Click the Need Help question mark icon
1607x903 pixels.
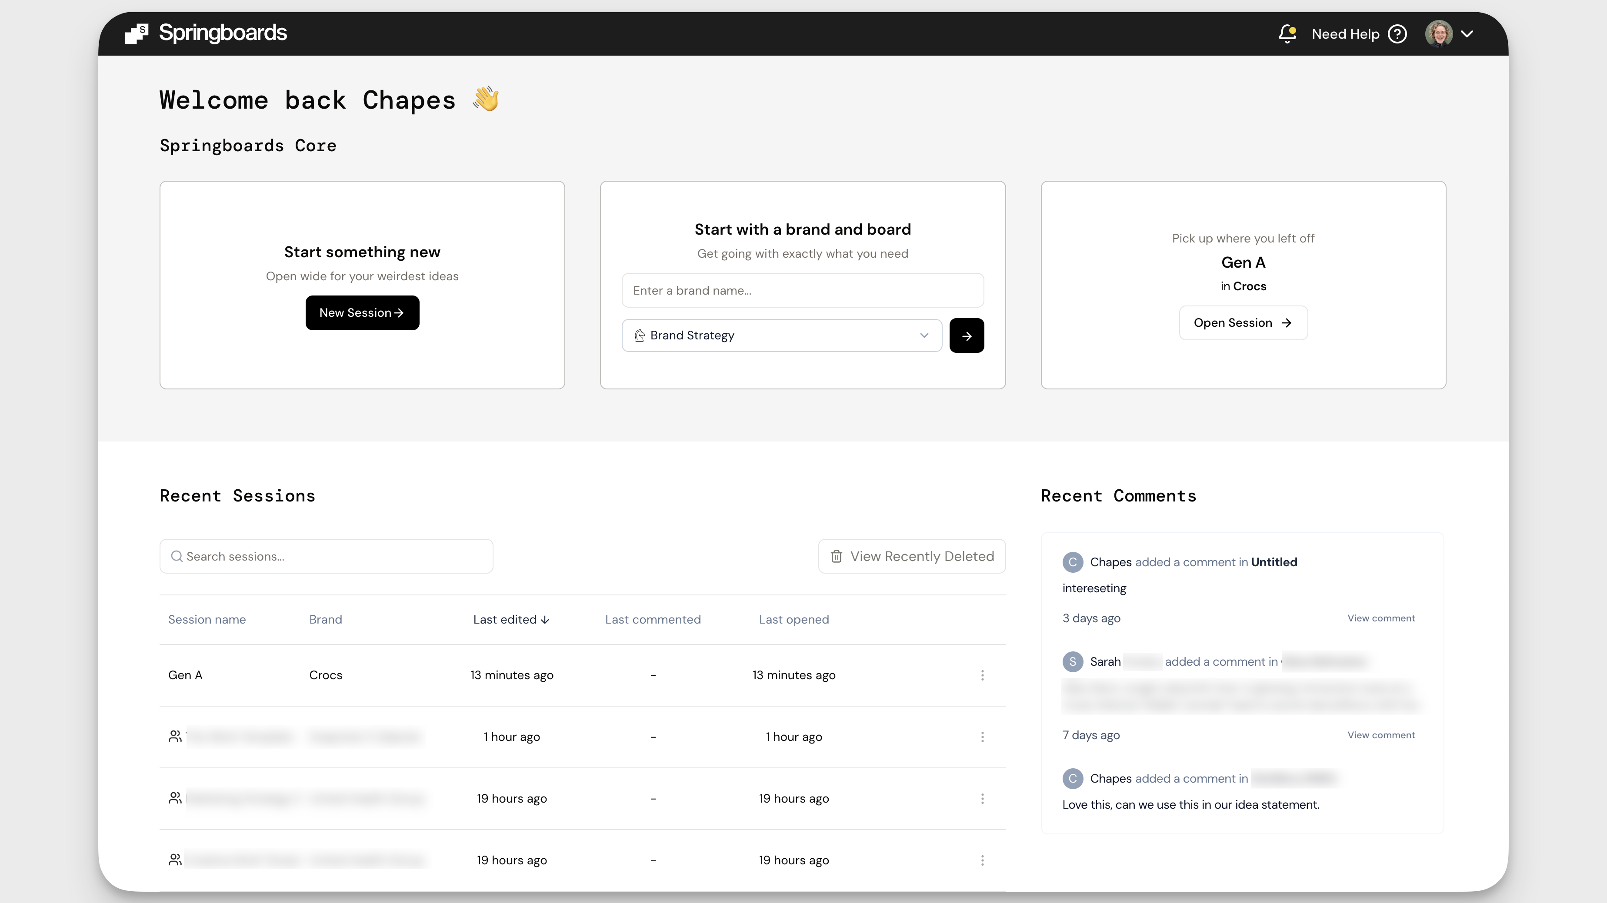pyautogui.click(x=1397, y=33)
